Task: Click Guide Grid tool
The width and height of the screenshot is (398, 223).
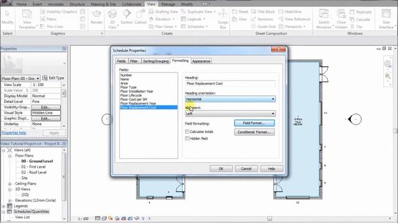Action: point(263,26)
